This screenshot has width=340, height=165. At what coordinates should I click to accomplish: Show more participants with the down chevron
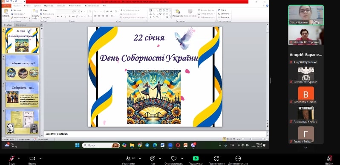306,148
